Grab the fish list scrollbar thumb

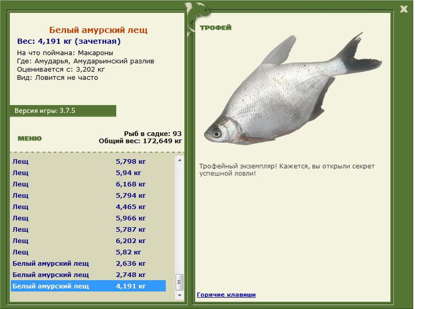pos(180,282)
